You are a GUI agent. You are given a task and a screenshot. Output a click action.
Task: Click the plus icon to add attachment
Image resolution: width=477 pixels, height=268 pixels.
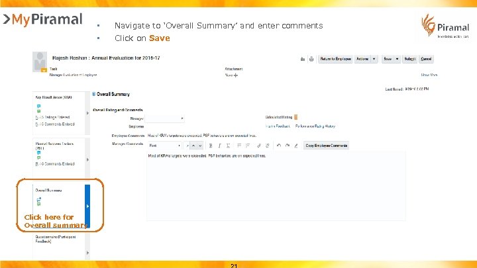point(236,75)
